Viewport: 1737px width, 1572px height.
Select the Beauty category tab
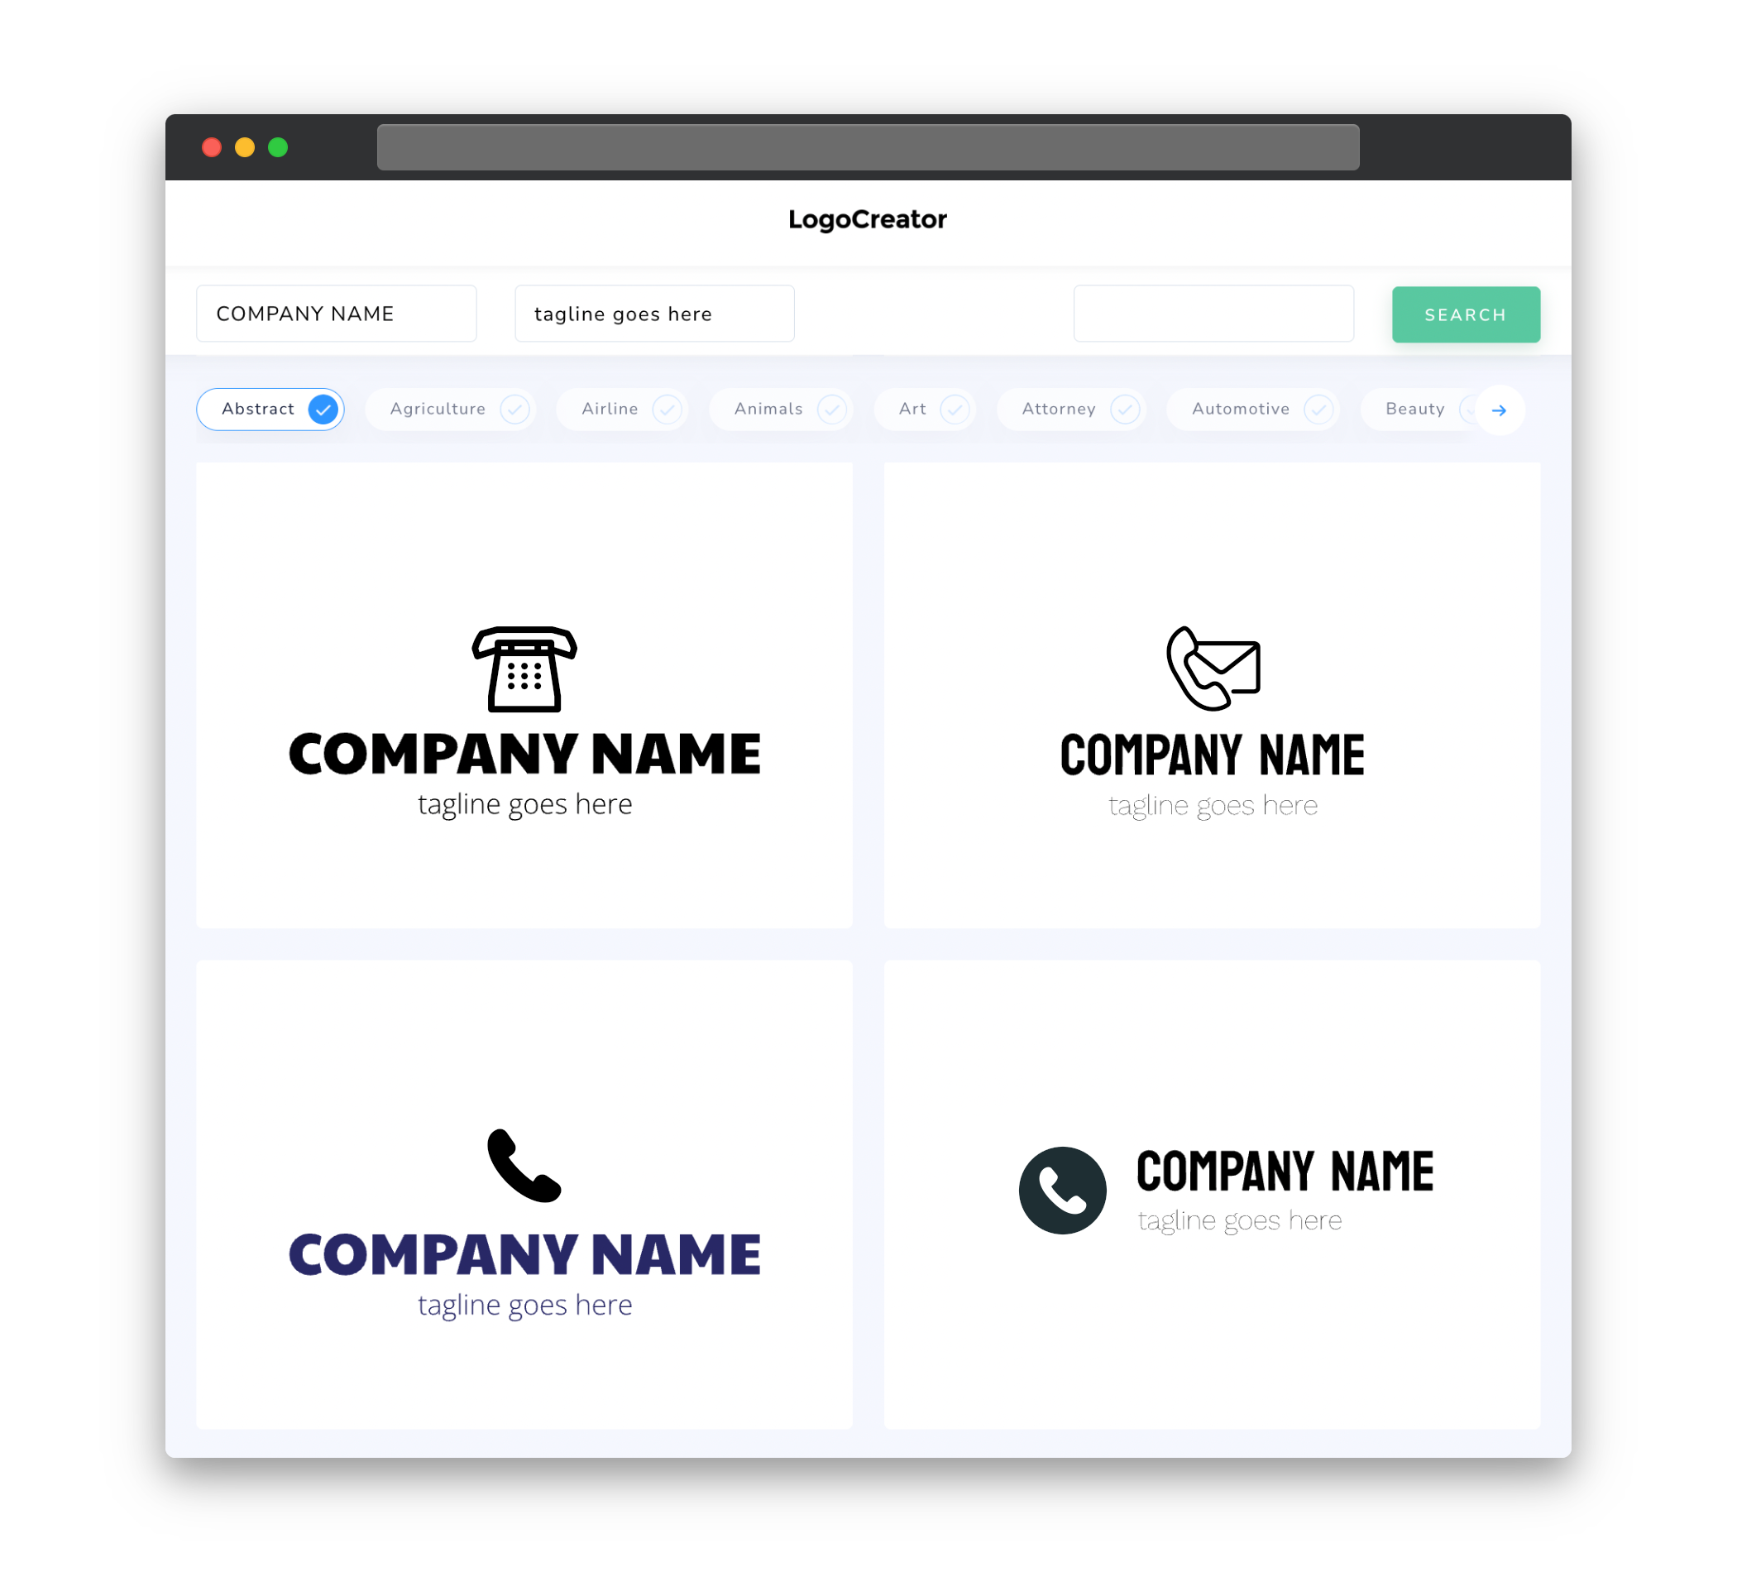pos(1416,409)
